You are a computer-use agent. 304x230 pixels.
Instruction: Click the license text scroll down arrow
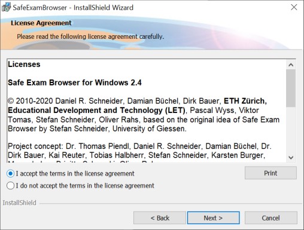pyautogui.click(x=291, y=158)
